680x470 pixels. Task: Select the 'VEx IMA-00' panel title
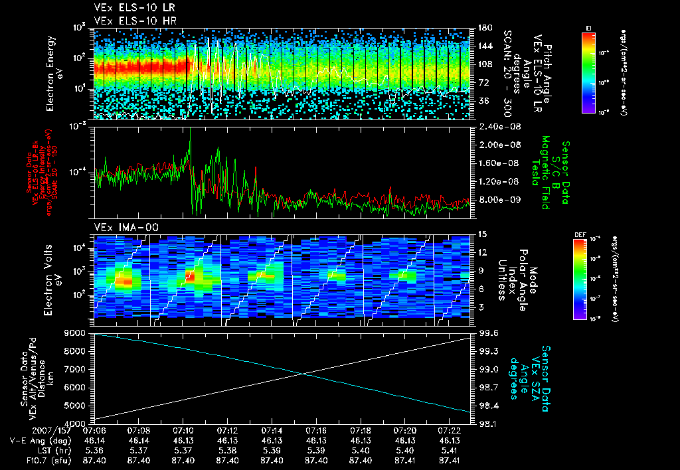tap(126, 227)
